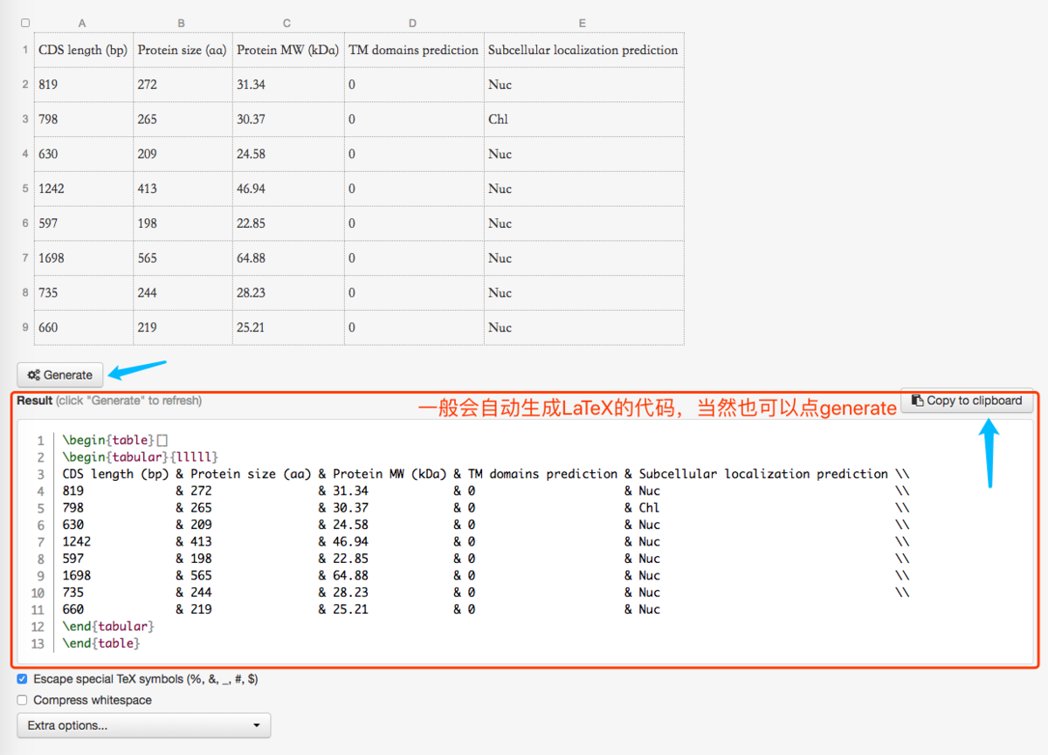Select the Protein MW (kDa) header cell
Image resolution: width=1048 pixels, height=755 pixels.
point(286,50)
